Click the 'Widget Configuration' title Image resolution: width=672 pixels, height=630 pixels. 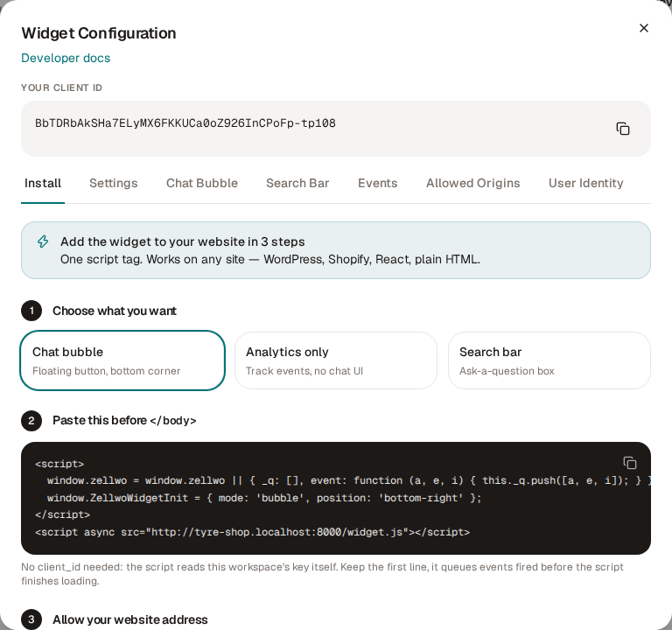[x=99, y=33]
